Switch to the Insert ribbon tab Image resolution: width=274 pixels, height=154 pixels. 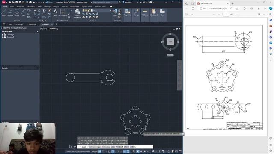click(12, 6)
